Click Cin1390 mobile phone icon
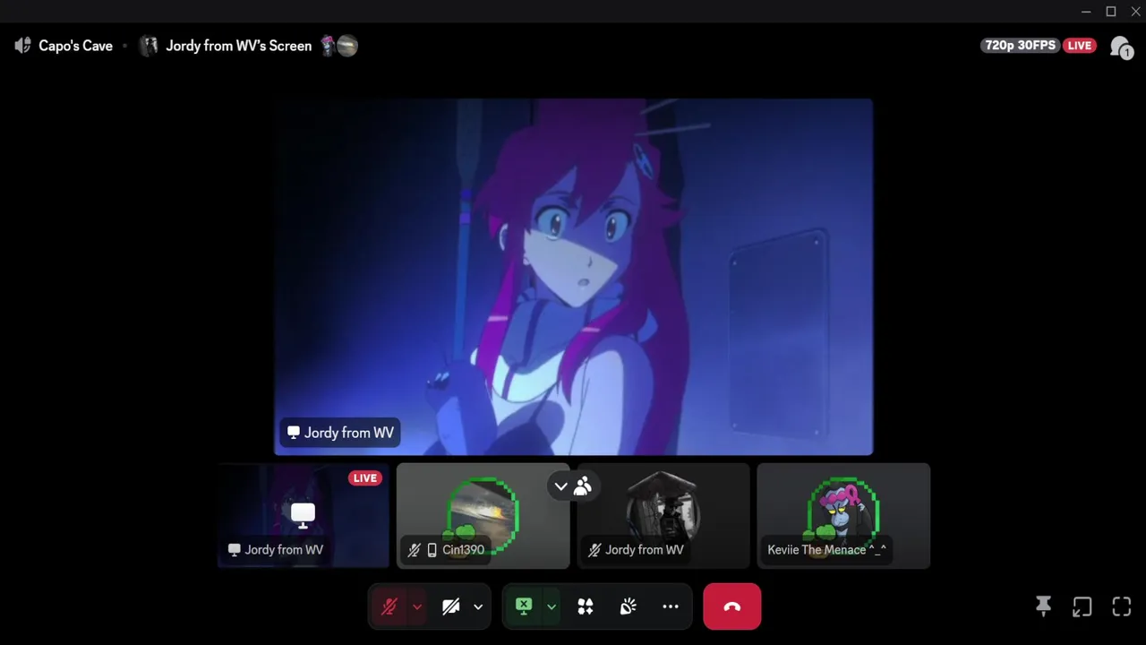This screenshot has height=645, width=1146. point(432,550)
